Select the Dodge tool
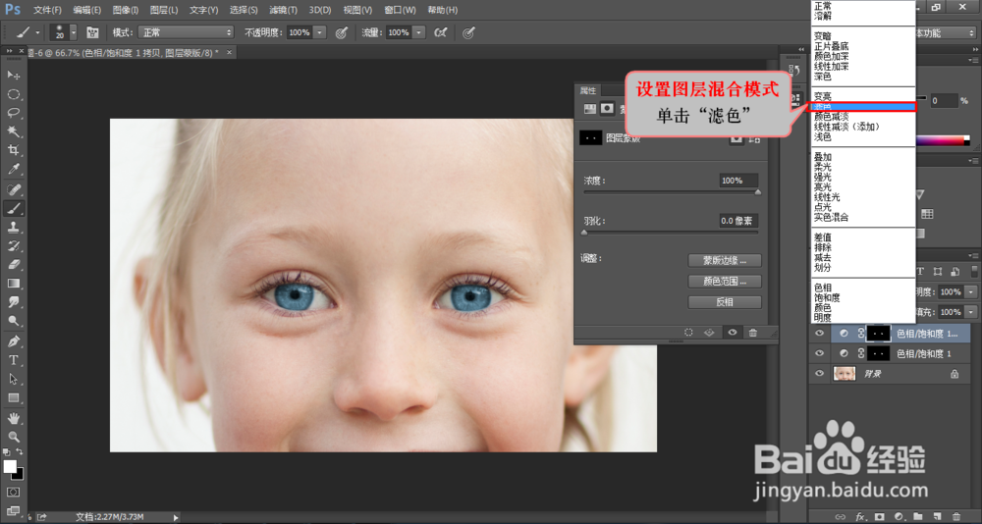 click(x=13, y=321)
